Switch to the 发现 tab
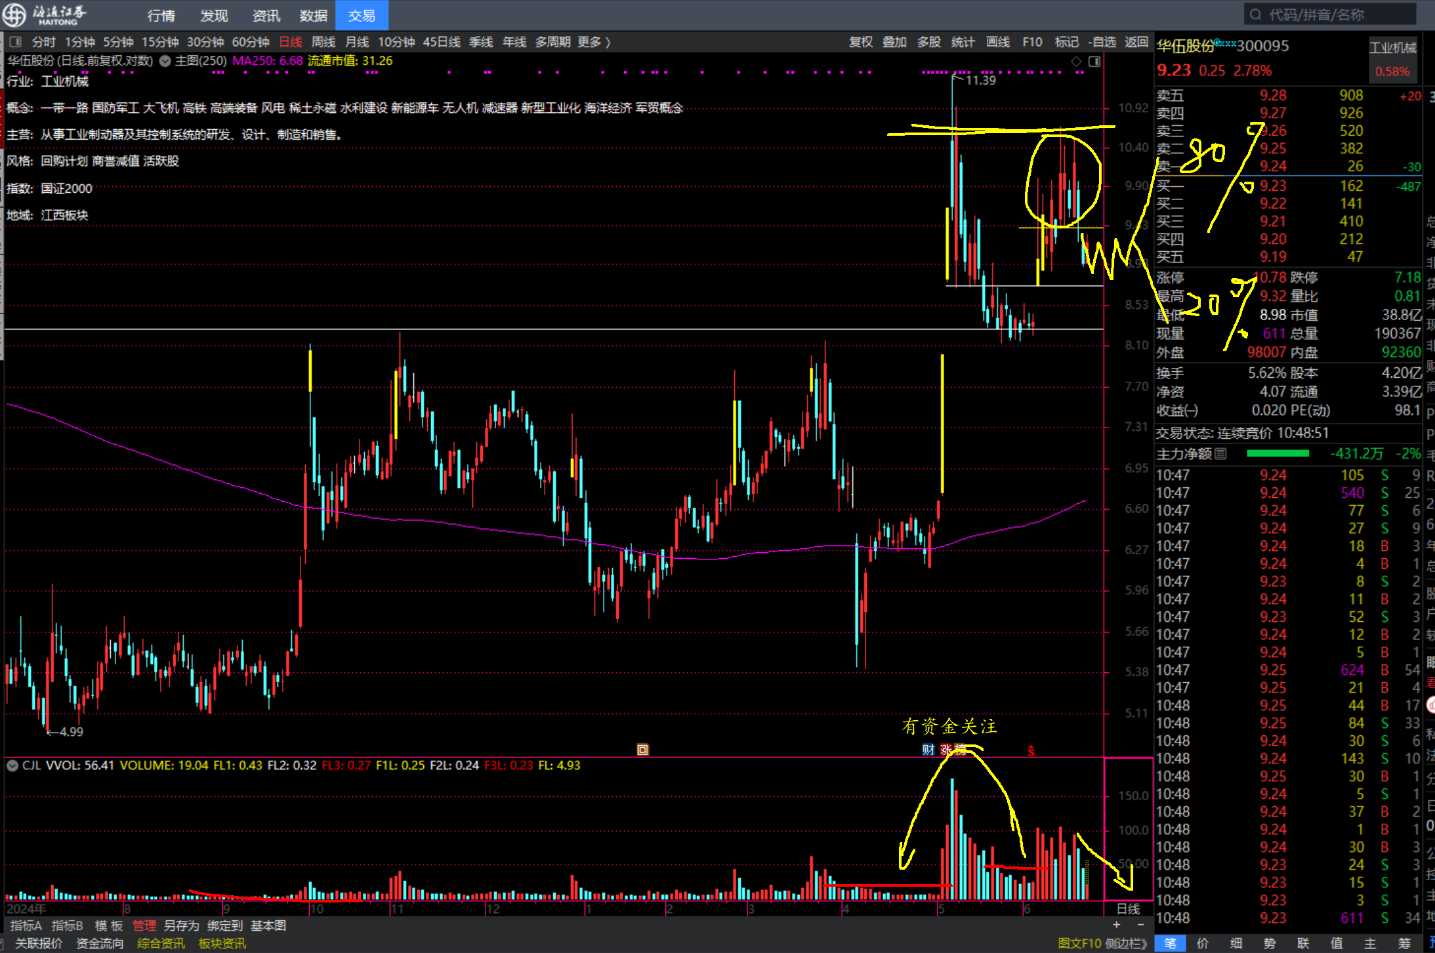Image resolution: width=1435 pixels, height=953 pixels. tap(214, 15)
